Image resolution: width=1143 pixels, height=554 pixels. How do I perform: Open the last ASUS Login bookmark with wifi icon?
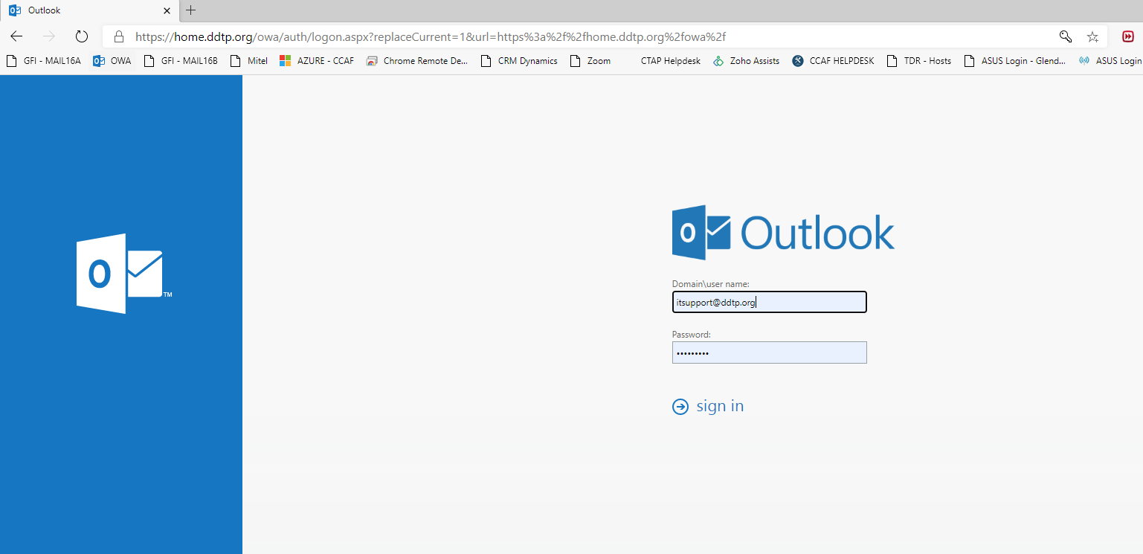click(x=1110, y=61)
